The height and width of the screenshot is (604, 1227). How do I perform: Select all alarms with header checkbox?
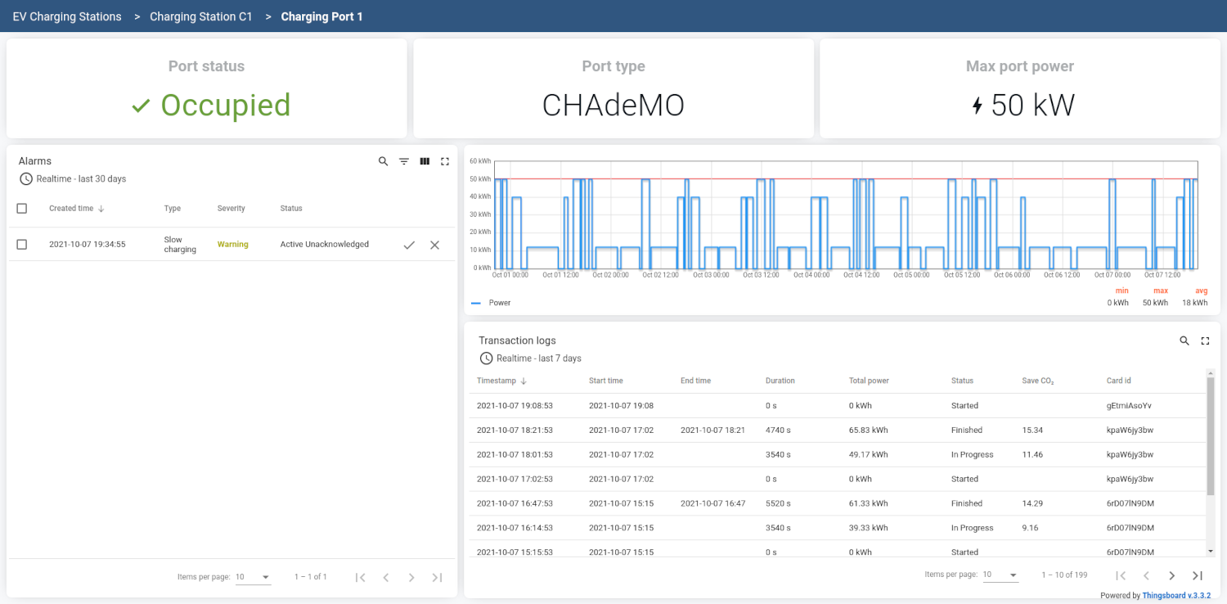(x=22, y=209)
